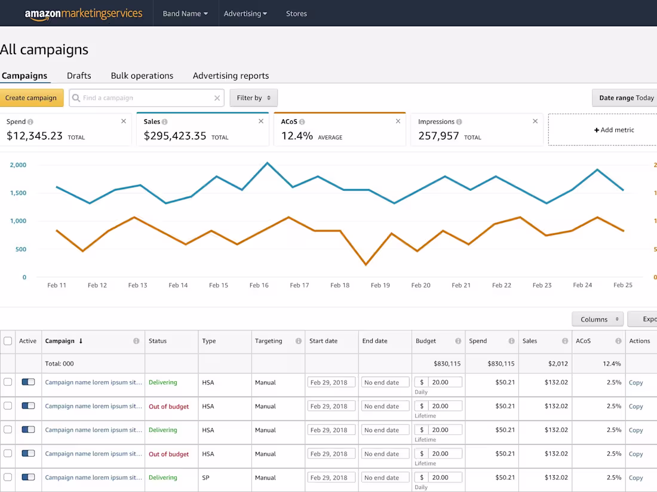Click the magnifier icon in the campaign search

76,97
